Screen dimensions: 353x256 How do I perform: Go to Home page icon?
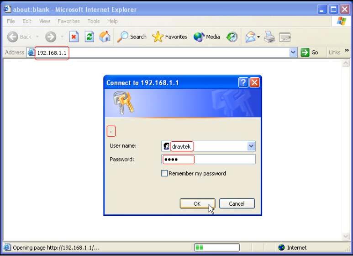pos(105,37)
